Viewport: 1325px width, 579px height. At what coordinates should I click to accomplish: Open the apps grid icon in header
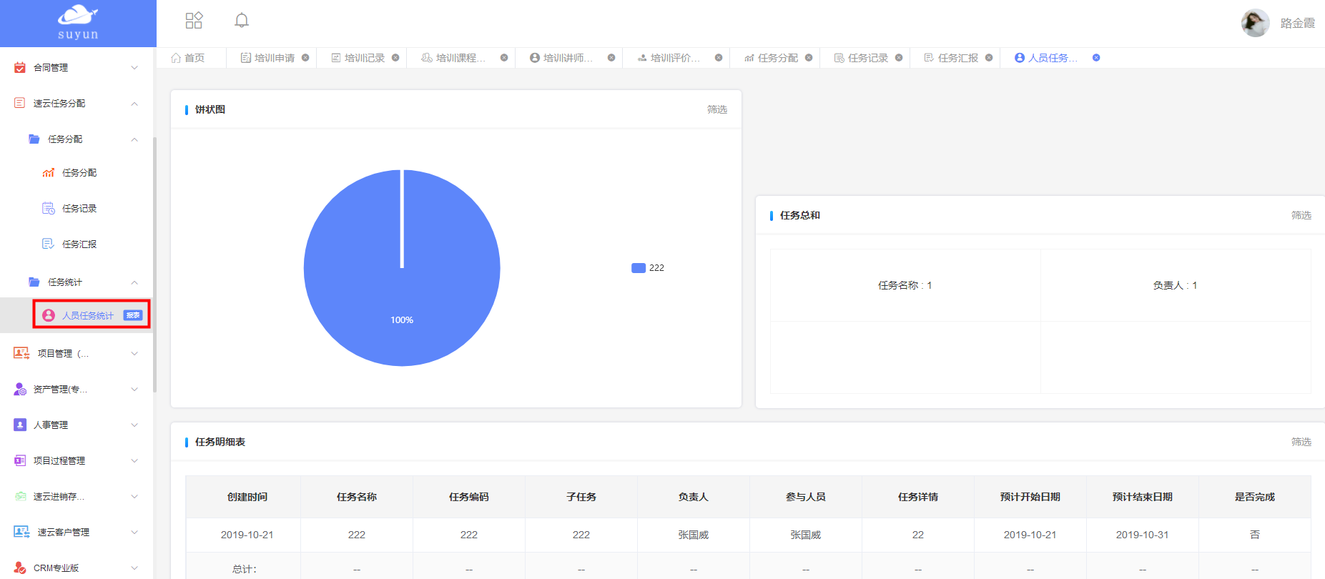point(194,20)
